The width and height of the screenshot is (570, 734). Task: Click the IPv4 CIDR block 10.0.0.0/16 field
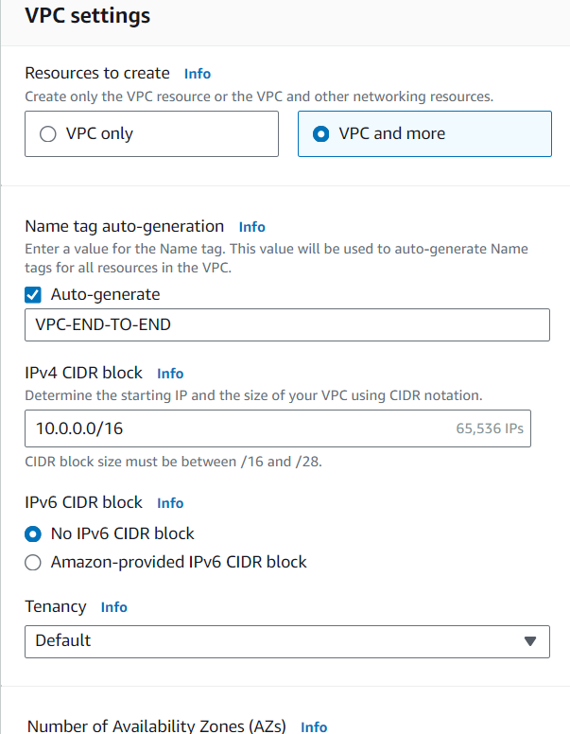(x=278, y=428)
